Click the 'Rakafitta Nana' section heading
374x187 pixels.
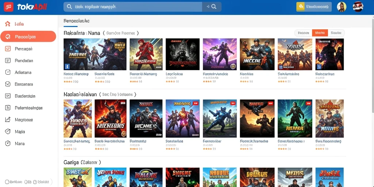[82, 33]
